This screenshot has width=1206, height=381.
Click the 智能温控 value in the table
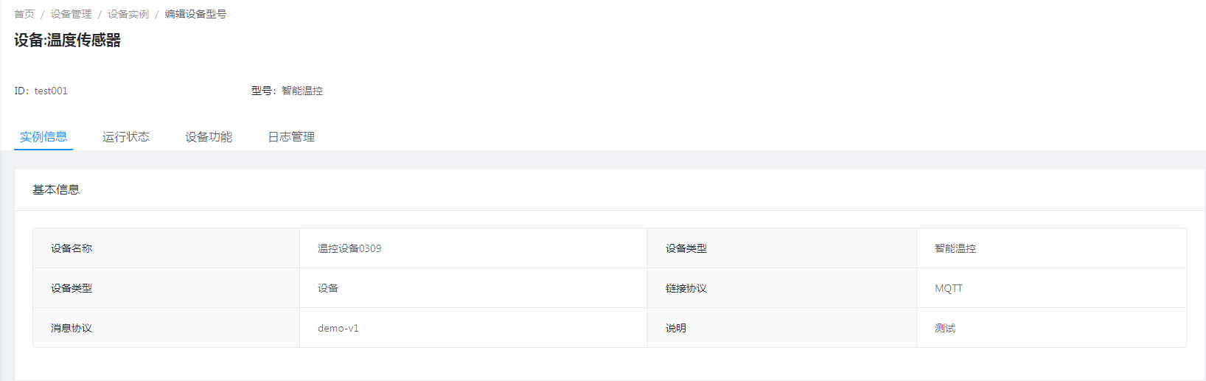tap(955, 248)
